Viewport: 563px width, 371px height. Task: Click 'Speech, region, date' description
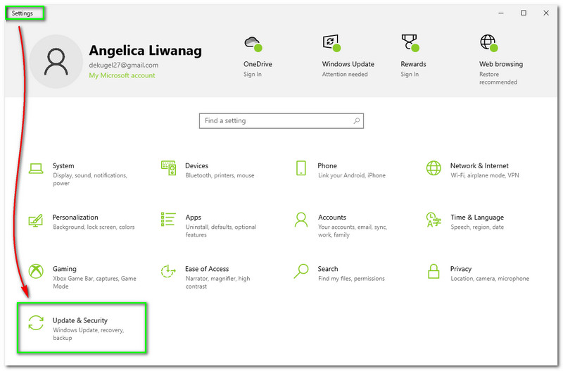[477, 227]
